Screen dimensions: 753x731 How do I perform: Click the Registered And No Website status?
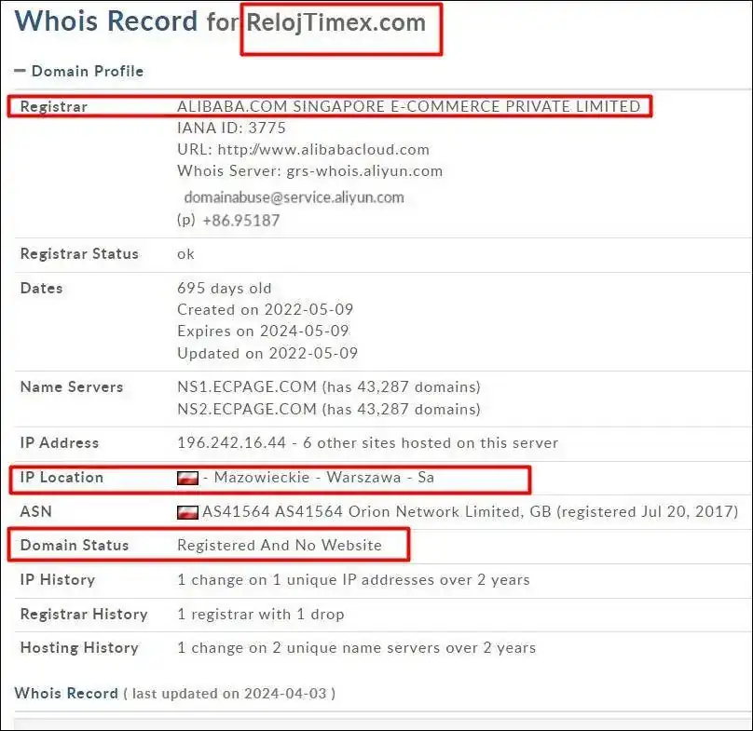click(280, 546)
